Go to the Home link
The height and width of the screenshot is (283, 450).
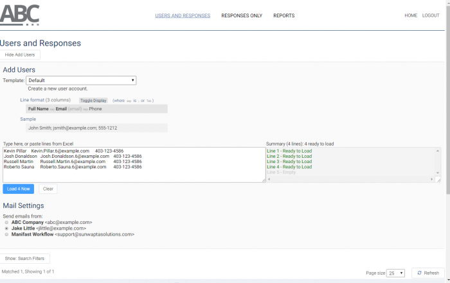click(411, 15)
